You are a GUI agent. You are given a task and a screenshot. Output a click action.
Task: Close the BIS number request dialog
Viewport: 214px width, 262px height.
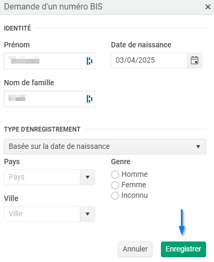coord(208,7)
